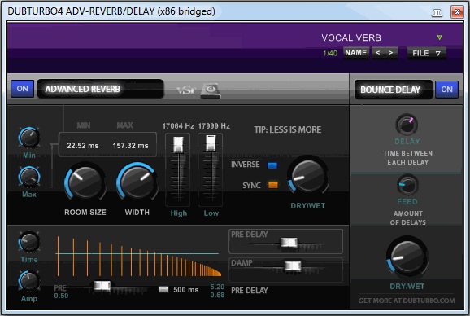Click the DAMP slider handle

(293, 266)
